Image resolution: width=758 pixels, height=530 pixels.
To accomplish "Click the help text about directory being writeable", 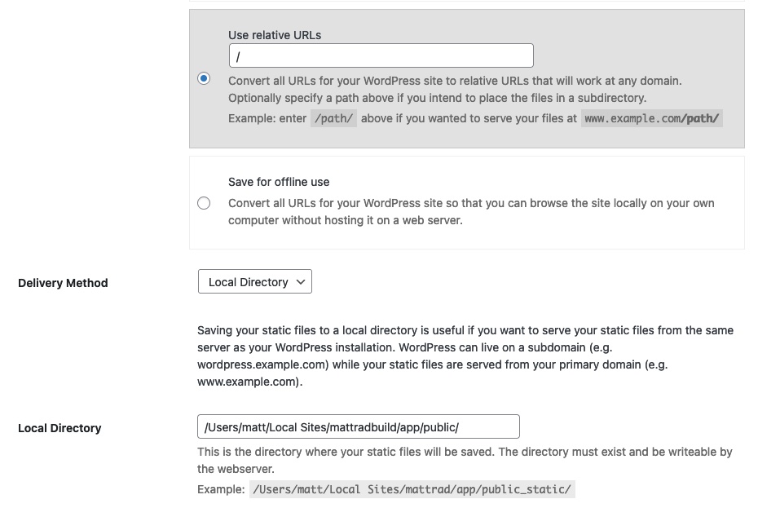I will point(465,461).
